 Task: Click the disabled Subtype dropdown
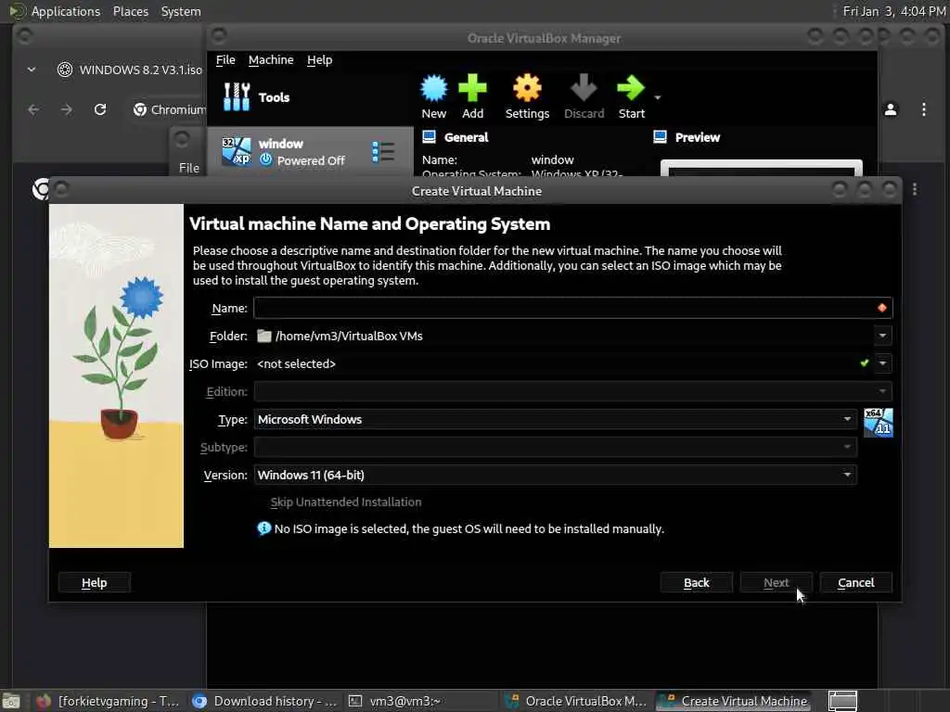click(x=555, y=448)
